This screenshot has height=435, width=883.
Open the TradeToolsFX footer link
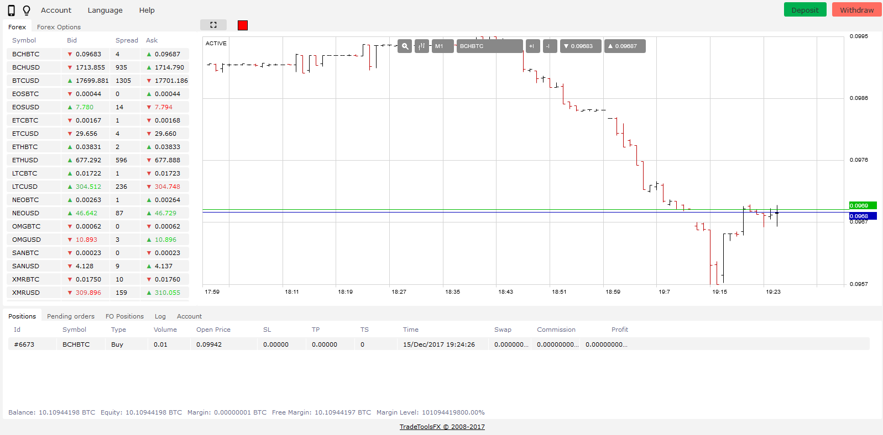pos(442,427)
